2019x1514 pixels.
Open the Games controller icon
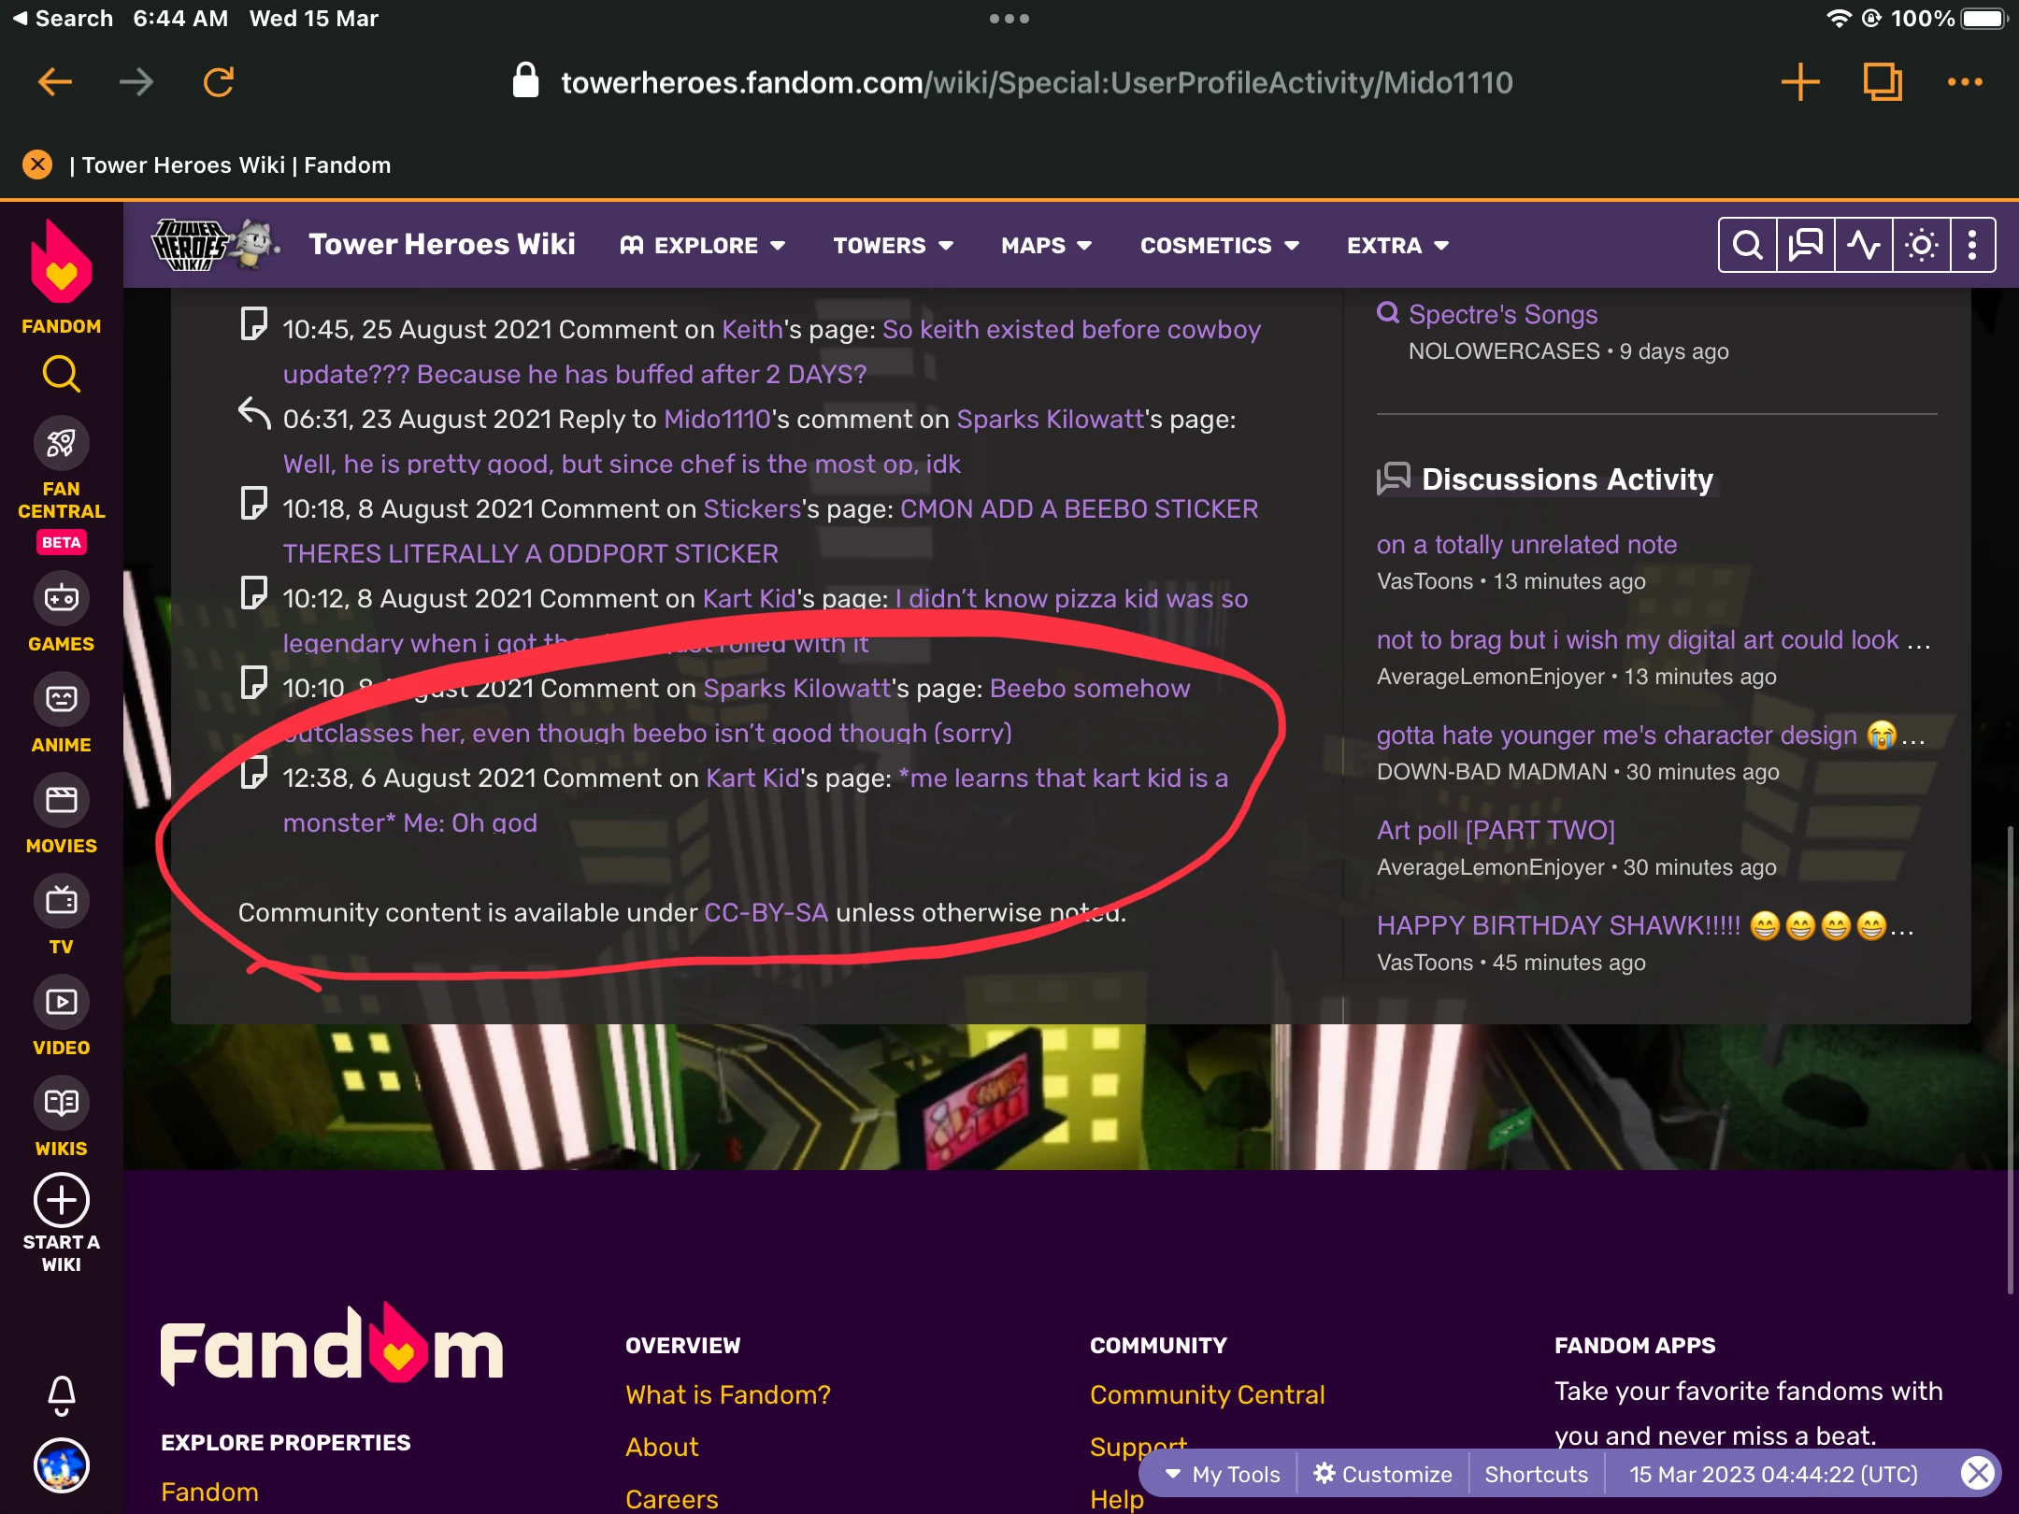coord(61,598)
